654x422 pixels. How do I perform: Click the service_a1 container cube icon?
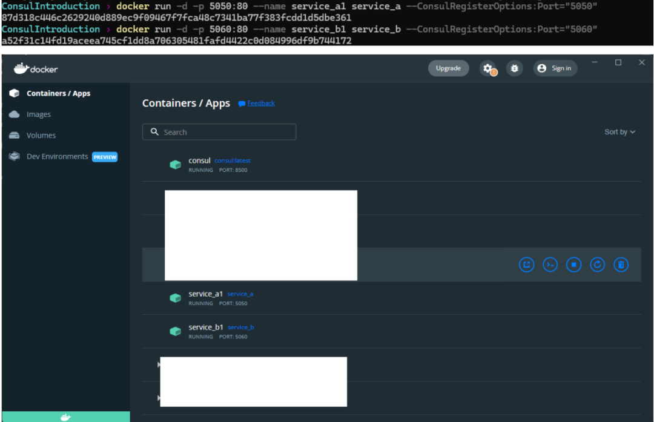(176, 298)
